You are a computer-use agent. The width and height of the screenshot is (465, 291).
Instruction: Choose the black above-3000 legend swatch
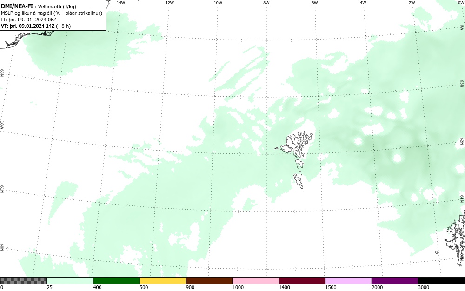(441, 281)
